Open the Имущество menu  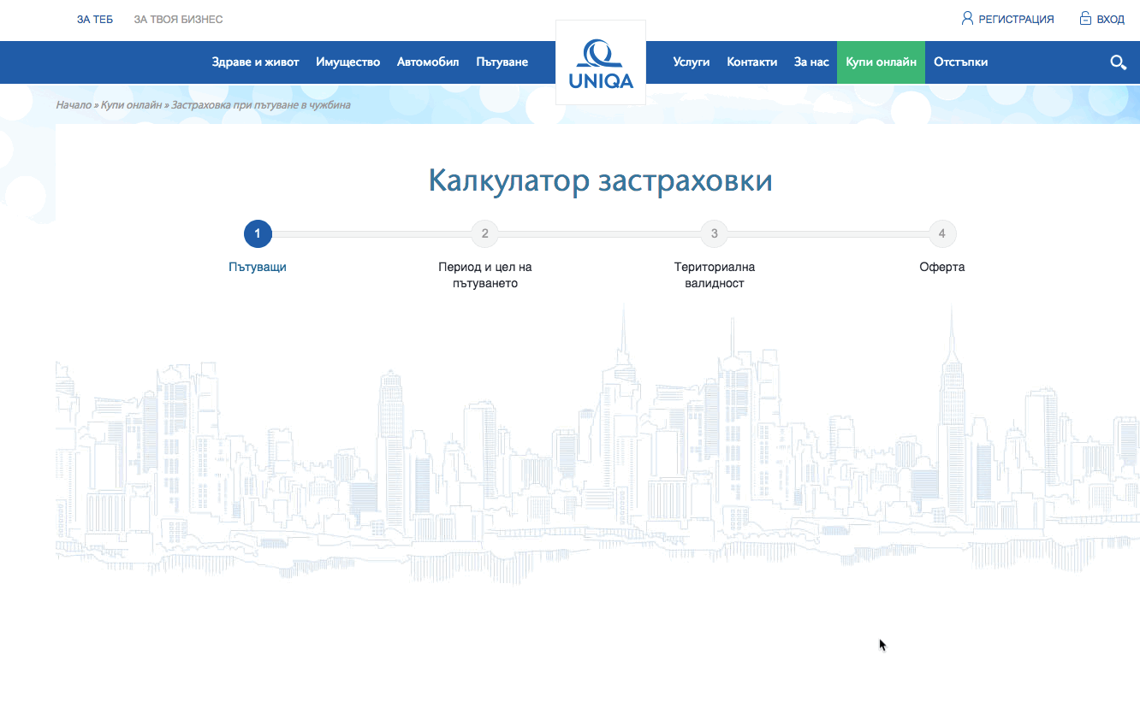point(347,62)
